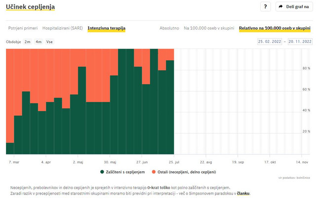Click the 20 % axis value
Image resolution: width=316 pixels, height=201 pixels.
(x=306, y=131)
